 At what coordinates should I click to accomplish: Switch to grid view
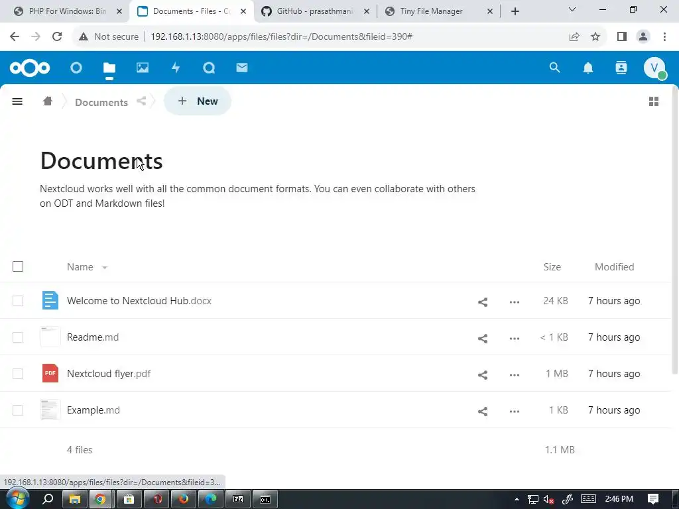pyautogui.click(x=653, y=101)
